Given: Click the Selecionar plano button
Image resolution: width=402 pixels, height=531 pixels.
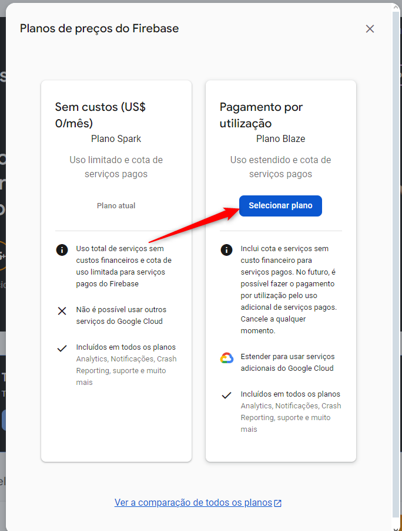Looking at the screenshot, I should tap(280, 205).
